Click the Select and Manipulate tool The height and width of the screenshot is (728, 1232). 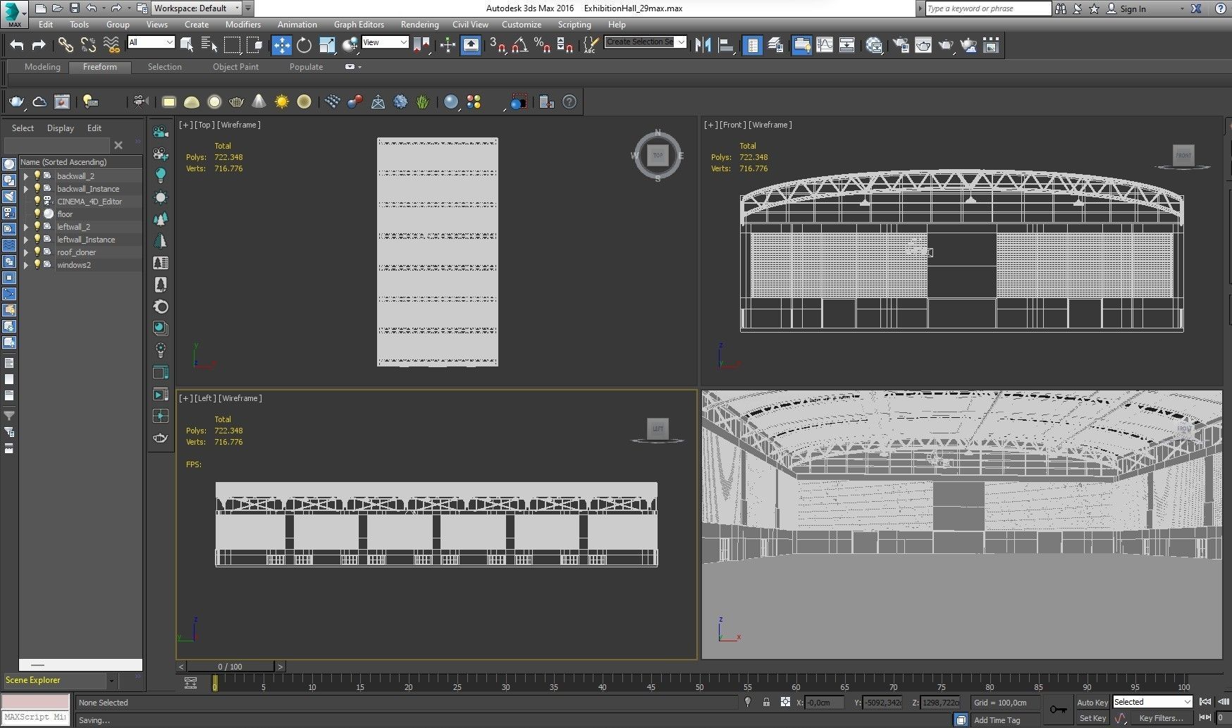pos(448,45)
